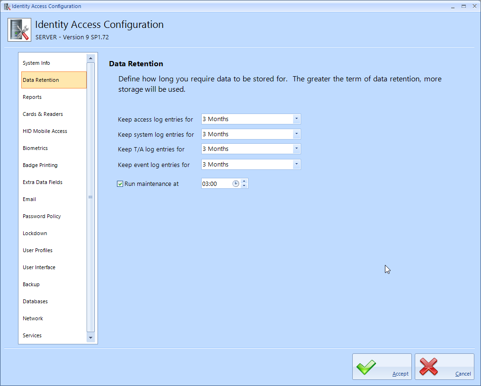Image resolution: width=481 pixels, height=386 pixels.
Task: Click the event log 3 Months value
Action: (215, 164)
